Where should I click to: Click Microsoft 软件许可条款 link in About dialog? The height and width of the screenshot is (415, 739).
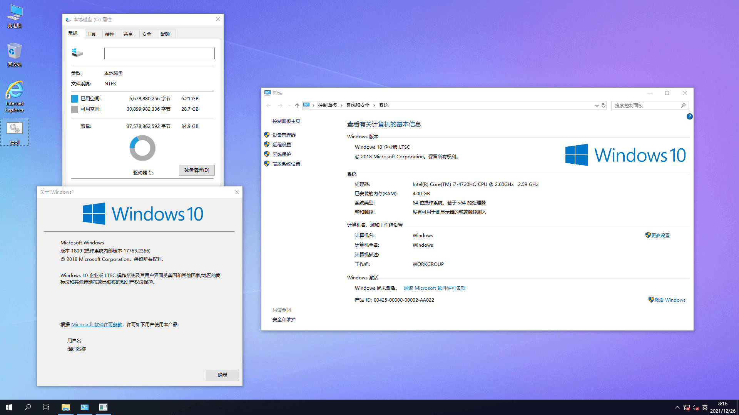[97, 325]
